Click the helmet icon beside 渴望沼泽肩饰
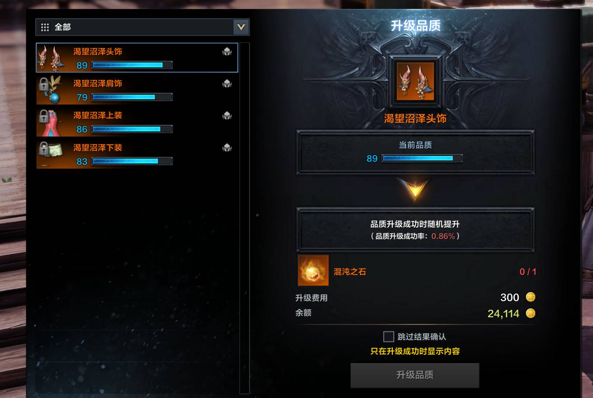This screenshot has width=593, height=398. pos(227,83)
